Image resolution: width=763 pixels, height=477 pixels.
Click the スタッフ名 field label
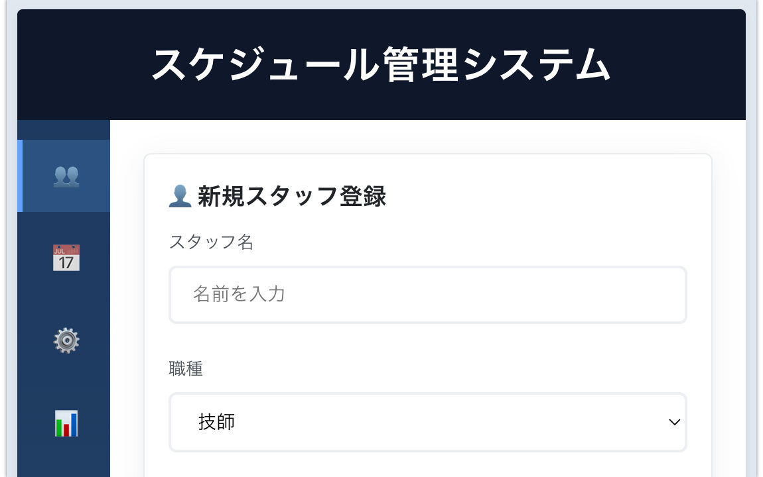pos(211,242)
